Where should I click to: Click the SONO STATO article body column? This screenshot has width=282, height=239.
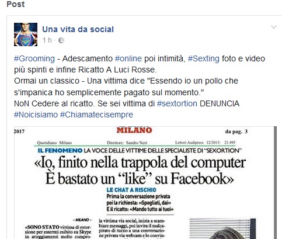(58, 229)
